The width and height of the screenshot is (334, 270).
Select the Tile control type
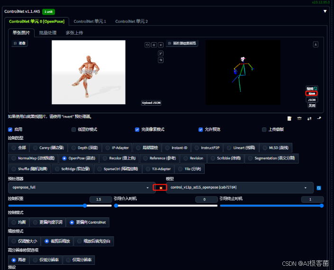pos(190,169)
